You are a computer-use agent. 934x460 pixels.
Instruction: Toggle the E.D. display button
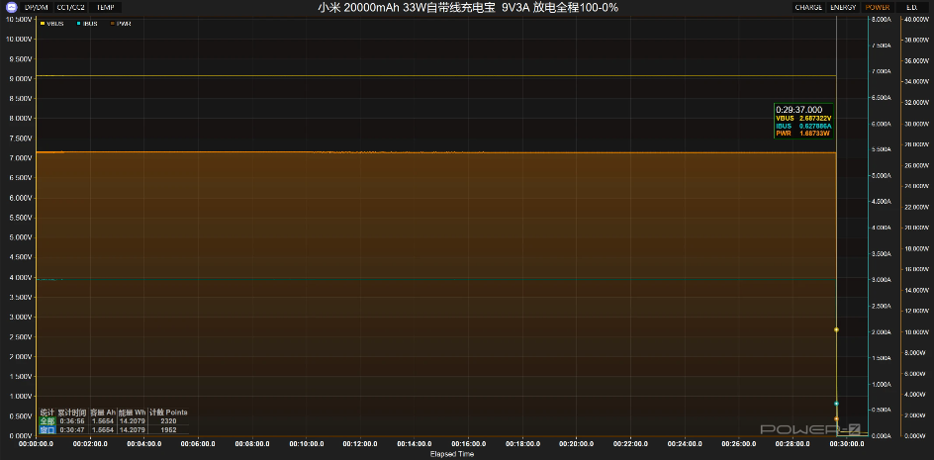911,8
